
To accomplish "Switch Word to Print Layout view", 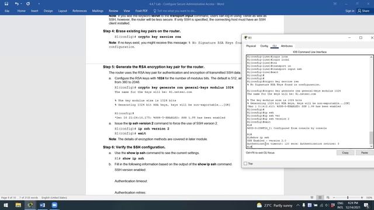I will click(x=320, y=198).
